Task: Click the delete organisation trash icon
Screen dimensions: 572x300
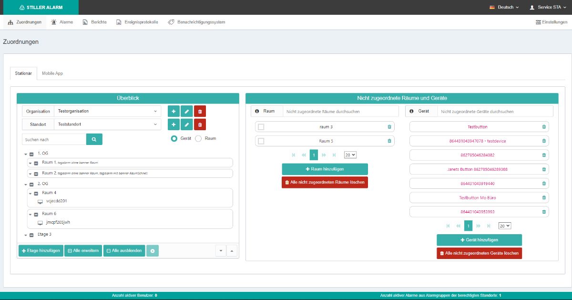Action: (200, 111)
